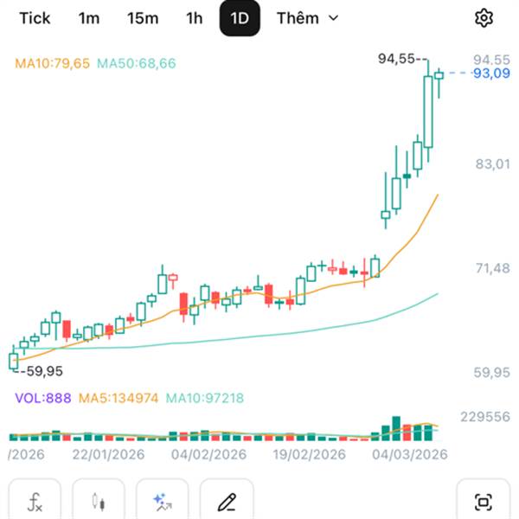Image resolution: width=519 pixels, height=519 pixels.
Task: Choose the 15m interval tab
Action: (x=142, y=18)
